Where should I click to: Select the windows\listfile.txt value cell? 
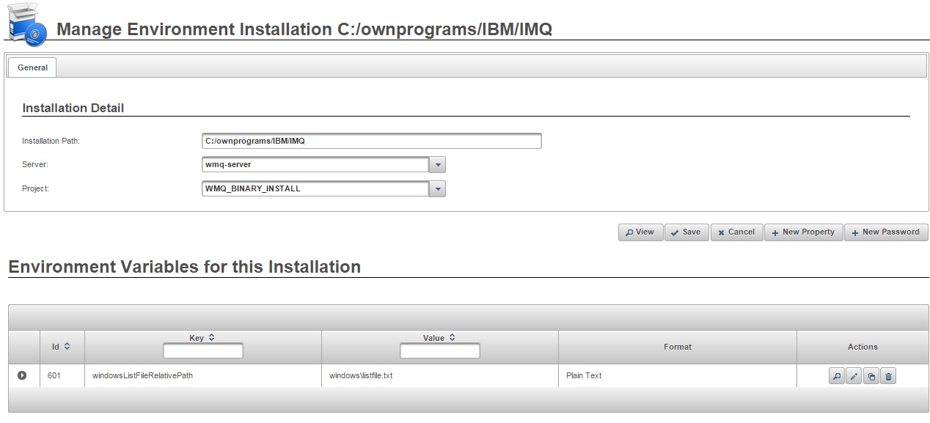pos(440,375)
